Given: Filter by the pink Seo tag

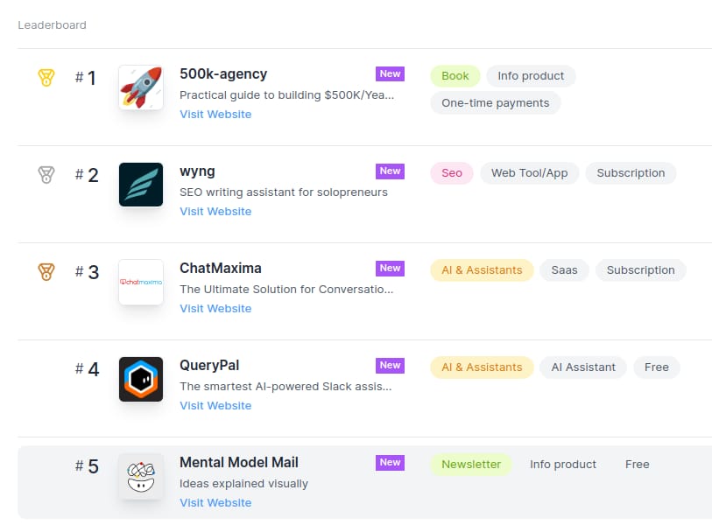Looking at the screenshot, I should click(x=452, y=173).
